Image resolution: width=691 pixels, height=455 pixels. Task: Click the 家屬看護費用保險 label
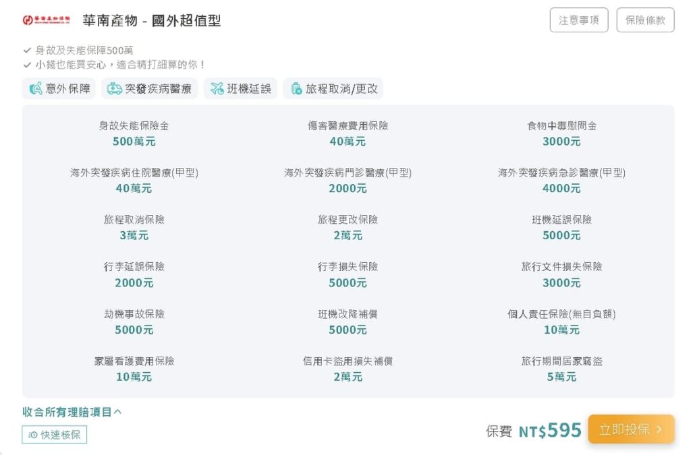point(134,361)
